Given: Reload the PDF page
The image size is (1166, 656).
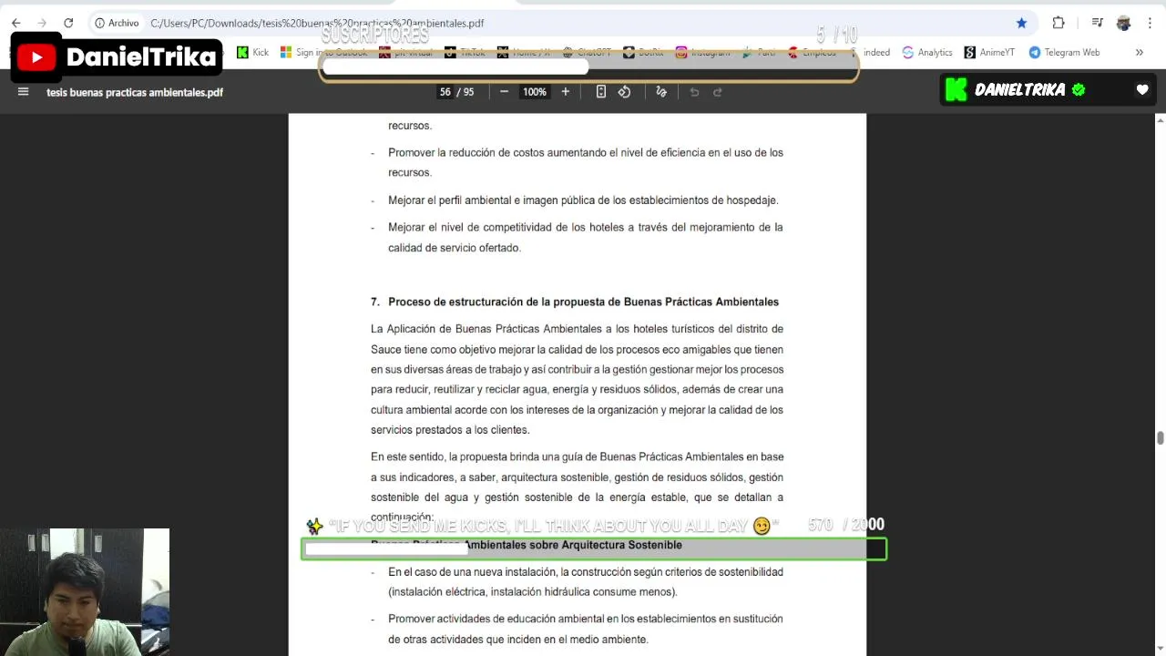Looking at the screenshot, I should (x=68, y=23).
